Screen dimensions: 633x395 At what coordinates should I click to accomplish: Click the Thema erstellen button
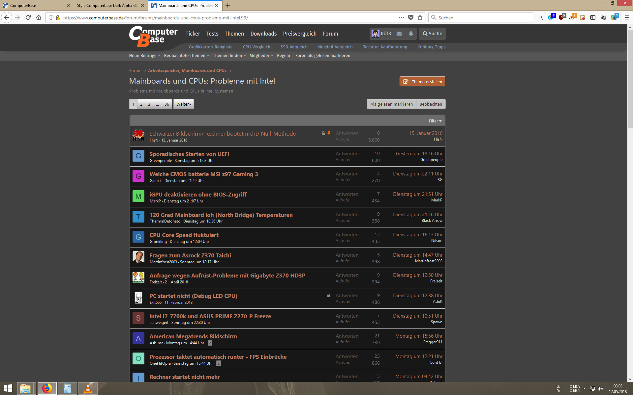pos(422,82)
